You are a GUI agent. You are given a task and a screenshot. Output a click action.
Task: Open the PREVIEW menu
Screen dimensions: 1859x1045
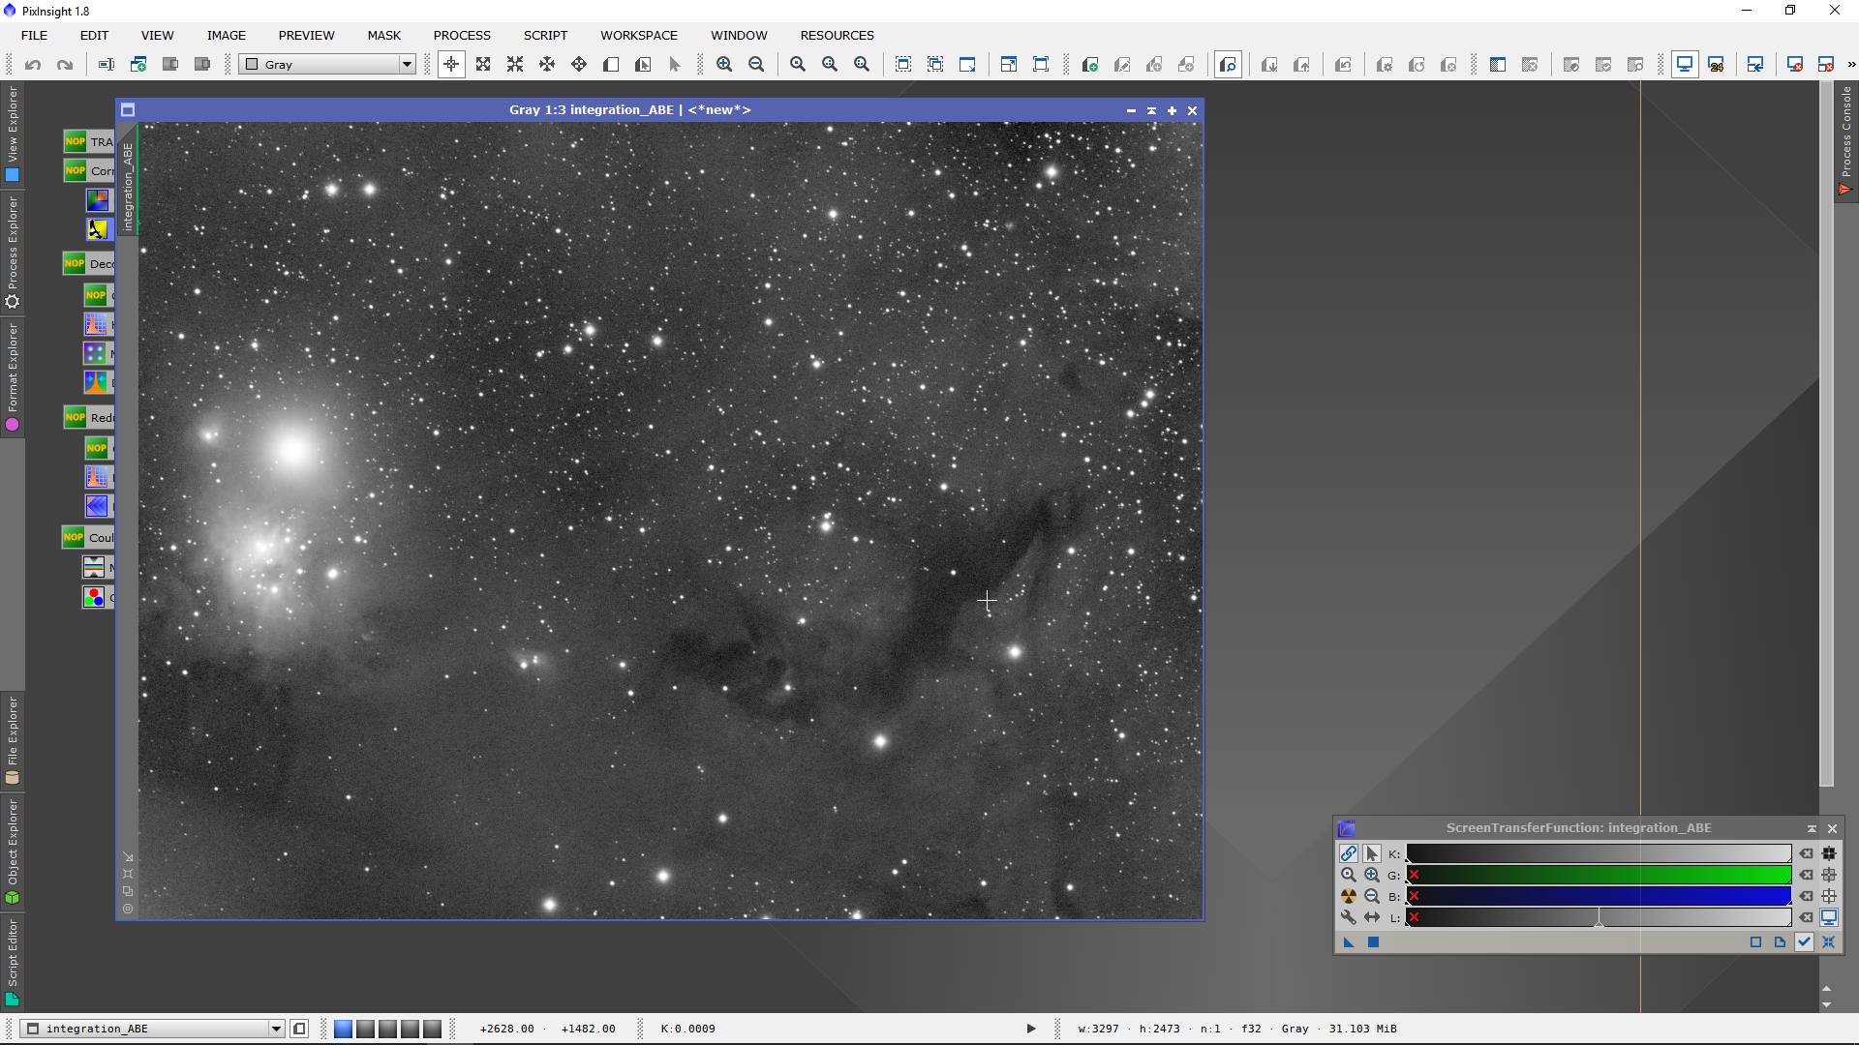tap(306, 35)
